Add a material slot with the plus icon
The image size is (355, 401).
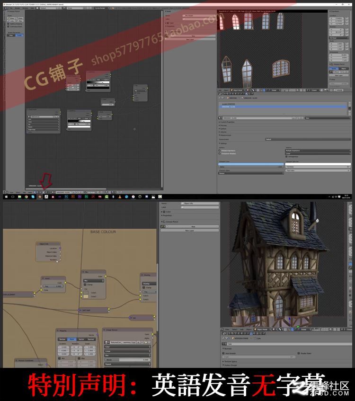click(350, 103)
